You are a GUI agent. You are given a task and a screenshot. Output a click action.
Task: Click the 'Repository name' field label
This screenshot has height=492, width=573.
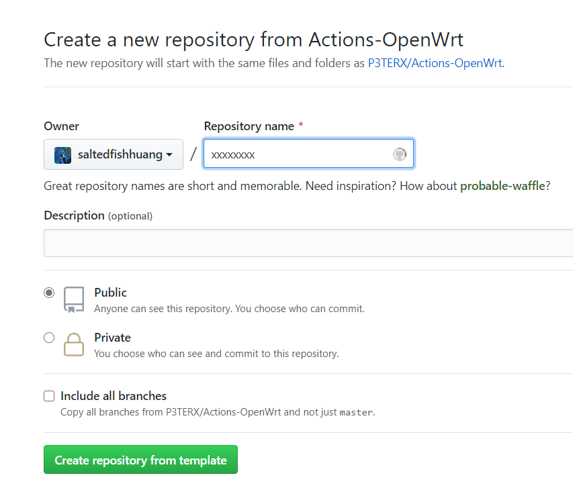click(x=249, y=126)
